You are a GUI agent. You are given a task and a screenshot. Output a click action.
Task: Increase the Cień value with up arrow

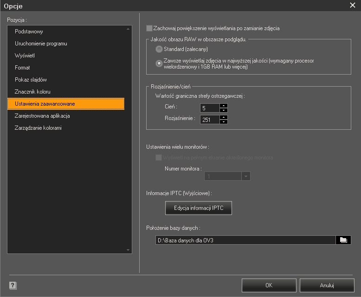point(224,106)
